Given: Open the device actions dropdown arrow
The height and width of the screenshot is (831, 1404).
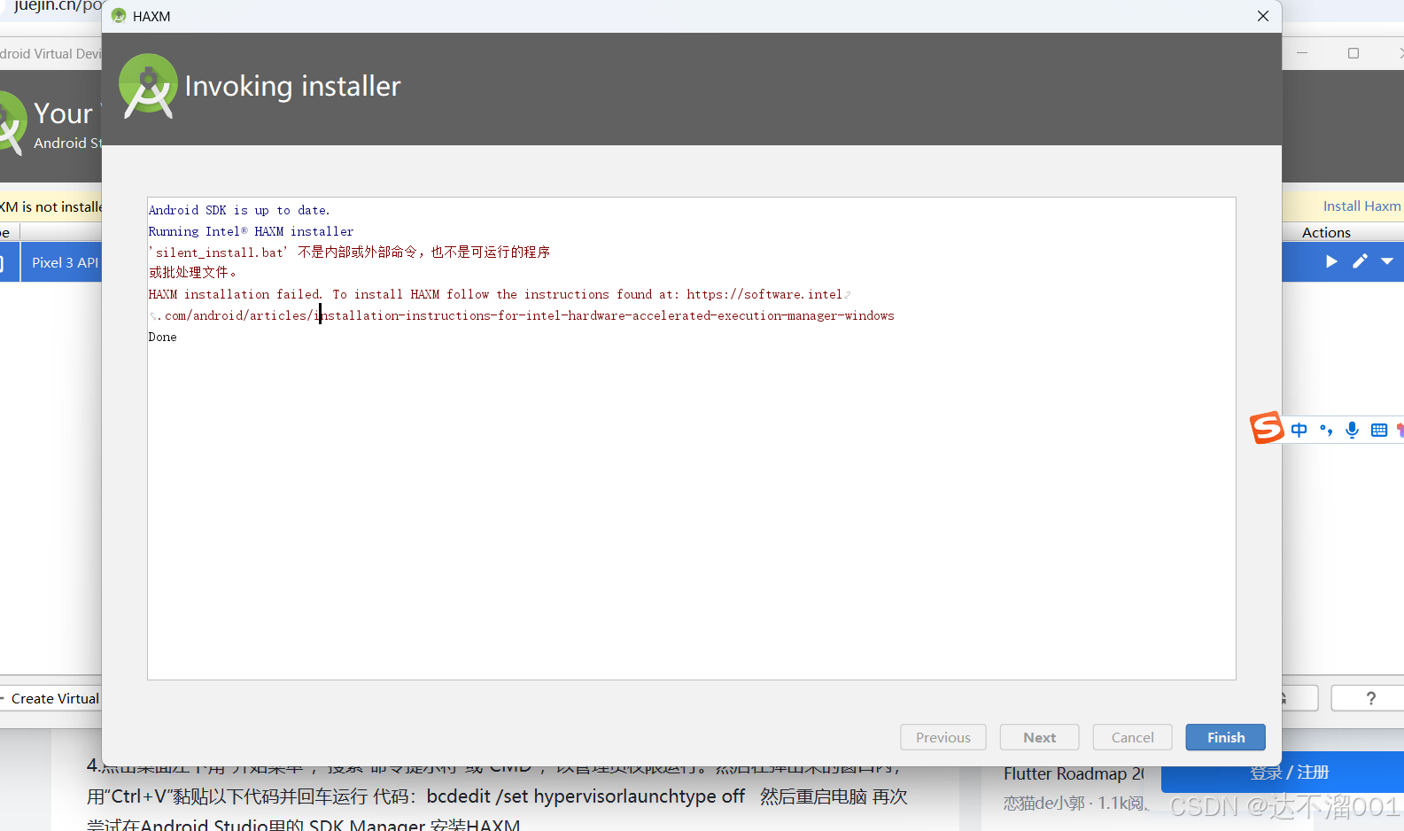Looking at the screenshot, I should (x=1387, y=261).
